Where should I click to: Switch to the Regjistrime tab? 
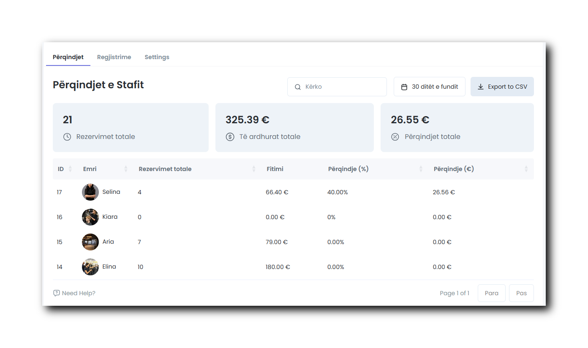(x=114, y=57)
